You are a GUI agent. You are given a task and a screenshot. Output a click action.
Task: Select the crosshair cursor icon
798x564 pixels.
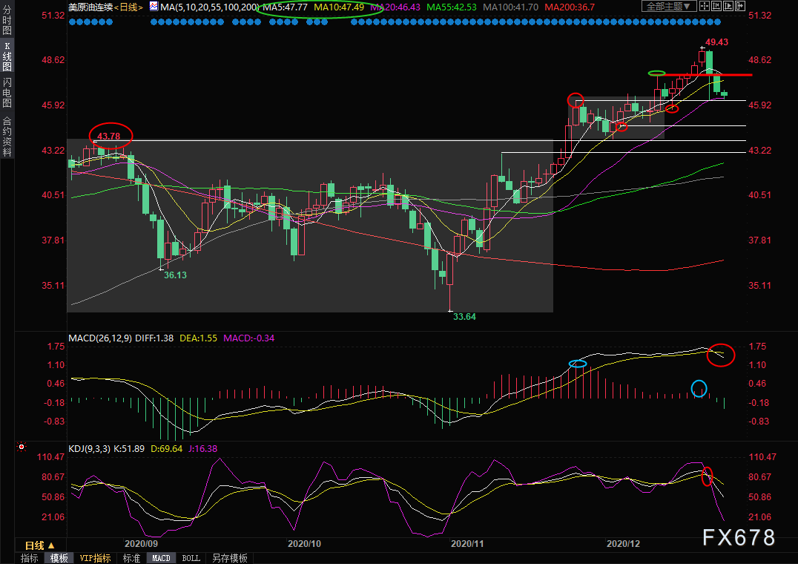tap(705, 6)
